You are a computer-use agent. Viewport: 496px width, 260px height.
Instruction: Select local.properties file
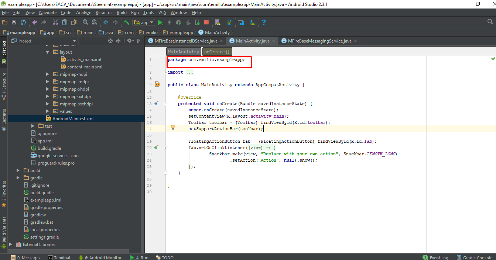tap(41, 230)
